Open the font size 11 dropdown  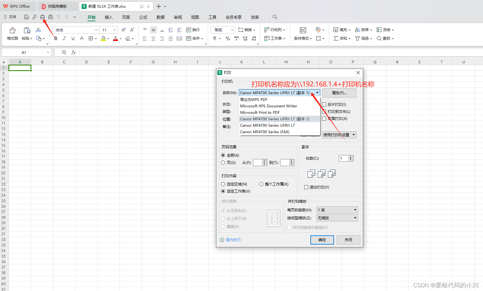click(115, 30)
